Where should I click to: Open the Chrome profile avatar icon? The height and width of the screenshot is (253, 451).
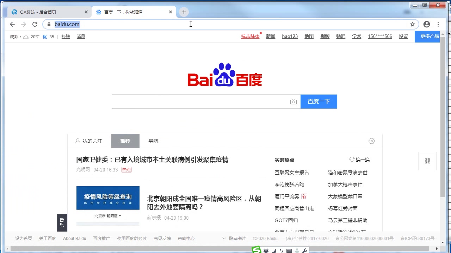click(427, 24)
